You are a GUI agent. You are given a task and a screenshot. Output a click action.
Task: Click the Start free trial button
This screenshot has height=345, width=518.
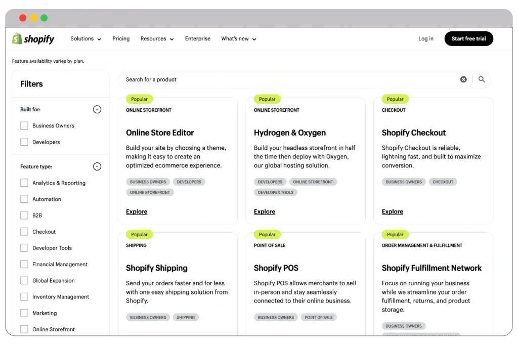coord(468,38)
